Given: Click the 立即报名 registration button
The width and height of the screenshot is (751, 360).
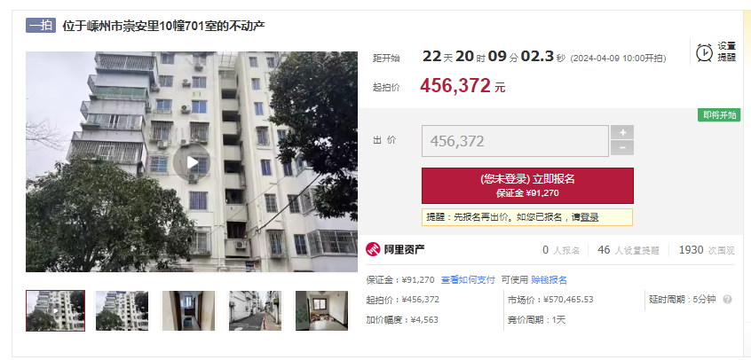Looking at the screenshot, I should [x=527, y=185].
